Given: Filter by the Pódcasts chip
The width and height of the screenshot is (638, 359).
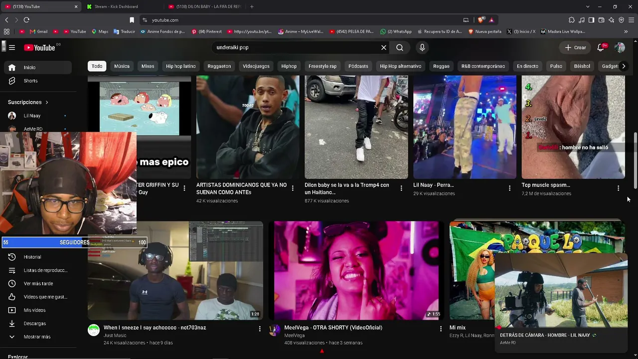Looking at the screenshot, I should [x=358, y=66].
